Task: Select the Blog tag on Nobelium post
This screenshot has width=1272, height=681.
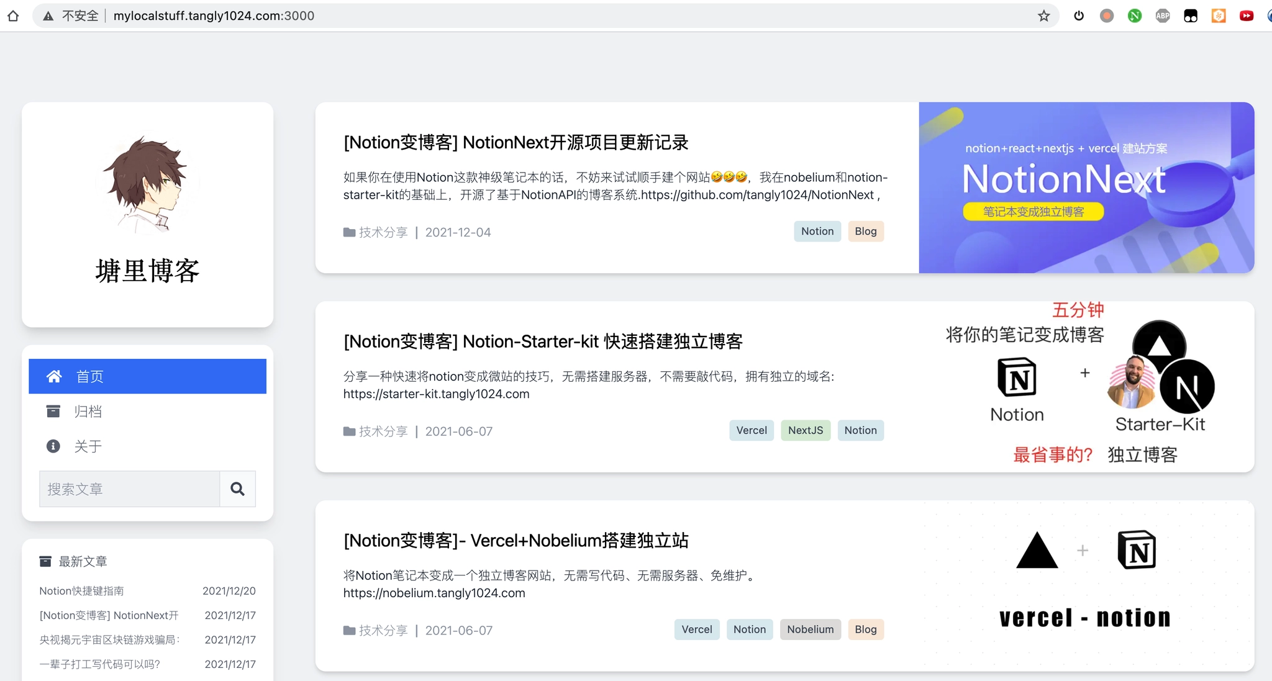Action: [866, 629]
